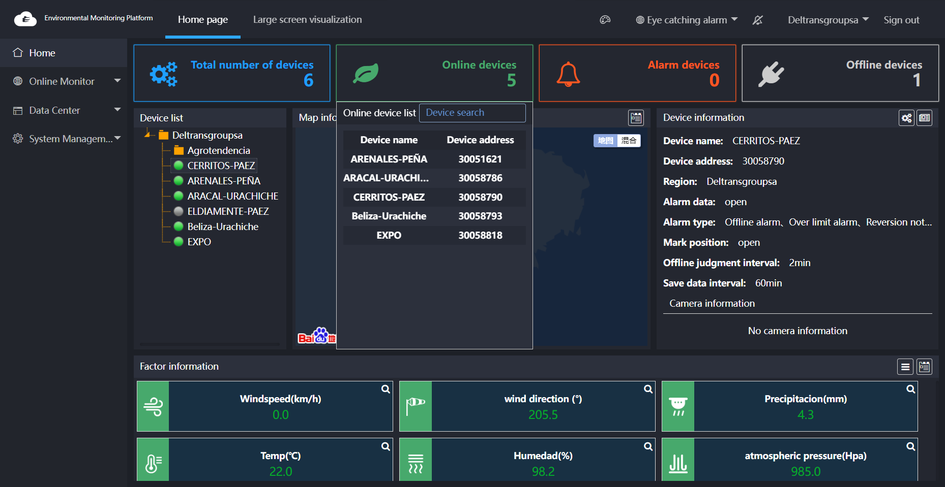Open Total number of devices card
945x487 pixels.
pos(232,73)
